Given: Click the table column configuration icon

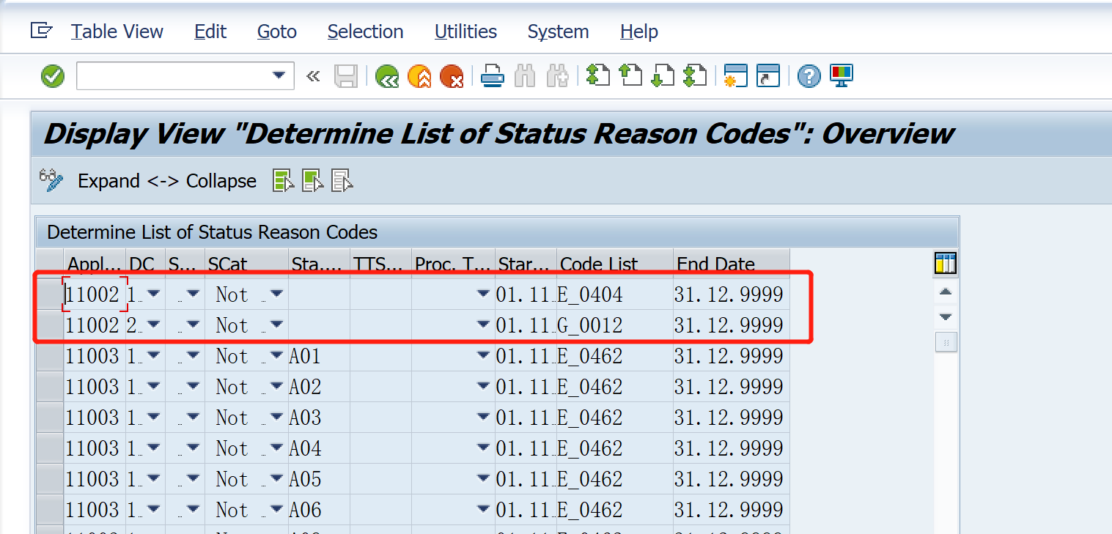Looking at the screenshot, I should click(x=945, y=264).
